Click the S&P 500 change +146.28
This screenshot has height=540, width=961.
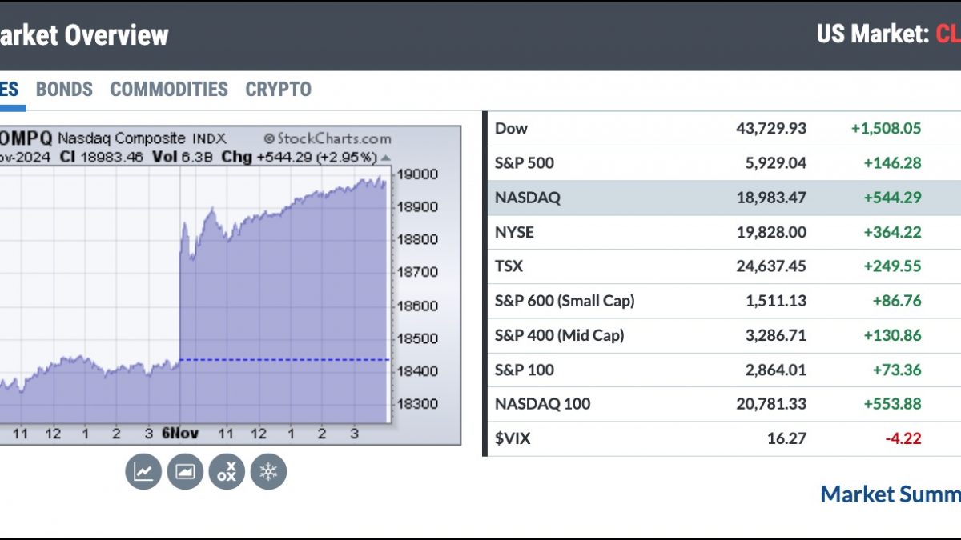893,163
